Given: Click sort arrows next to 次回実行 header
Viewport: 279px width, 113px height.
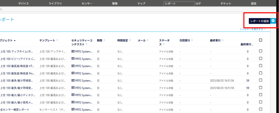Looking at the screenshot, I should (192, 40).
